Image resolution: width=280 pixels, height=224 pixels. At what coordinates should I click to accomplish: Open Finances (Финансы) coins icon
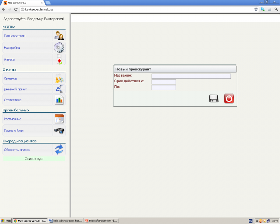pyautogui.click(x=59, y=79)
